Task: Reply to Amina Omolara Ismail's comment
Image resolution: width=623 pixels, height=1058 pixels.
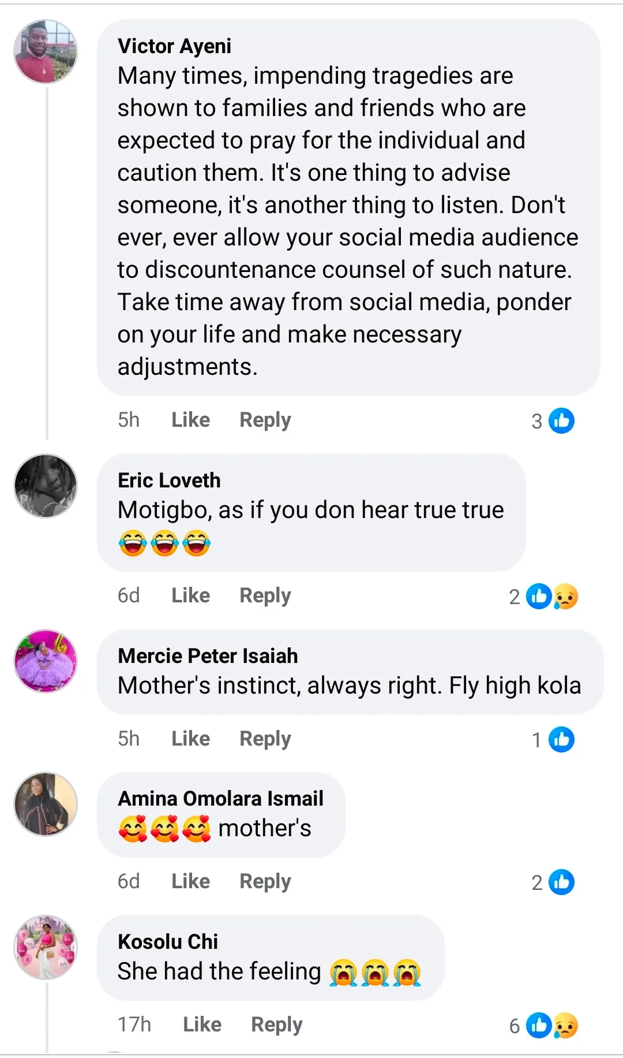Action: [x=265, y=881]
